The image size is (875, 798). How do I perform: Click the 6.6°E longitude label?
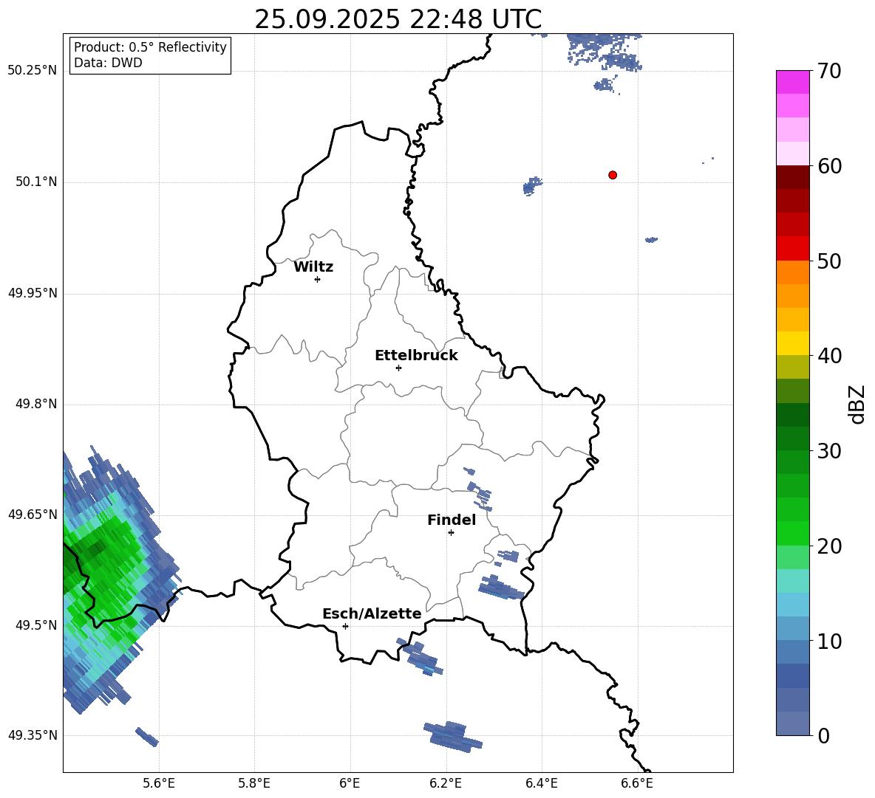(x=637, y=783)
